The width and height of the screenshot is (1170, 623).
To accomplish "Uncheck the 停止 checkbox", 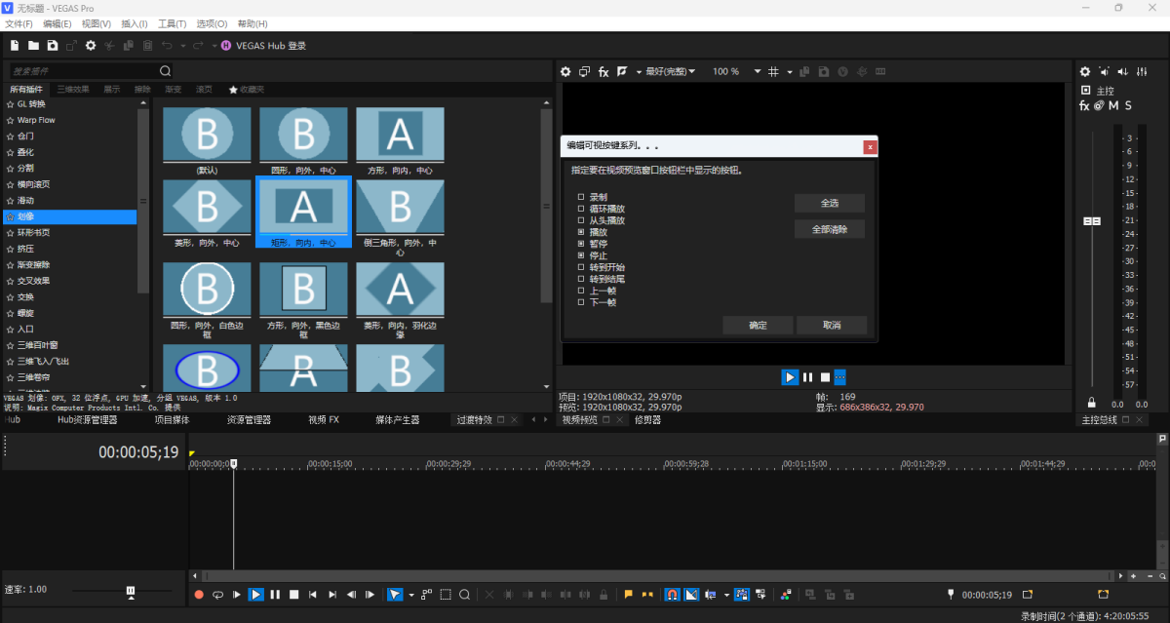I will [581, 255].
